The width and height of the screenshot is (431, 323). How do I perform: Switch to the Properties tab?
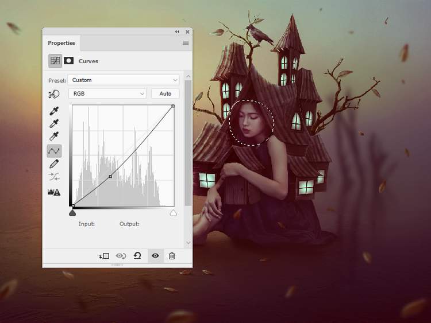tap(61, 43)
